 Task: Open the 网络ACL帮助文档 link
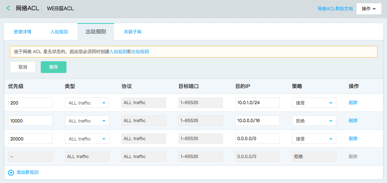tap(335, 9)
